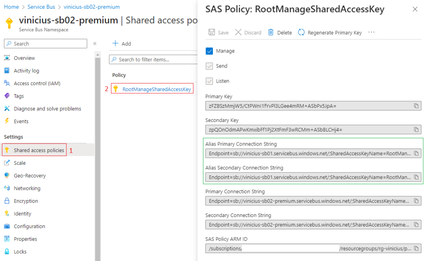Open the Properties menu item
Image resolution: width=425 pixels, height=261 pixels.
pos(25,239)
